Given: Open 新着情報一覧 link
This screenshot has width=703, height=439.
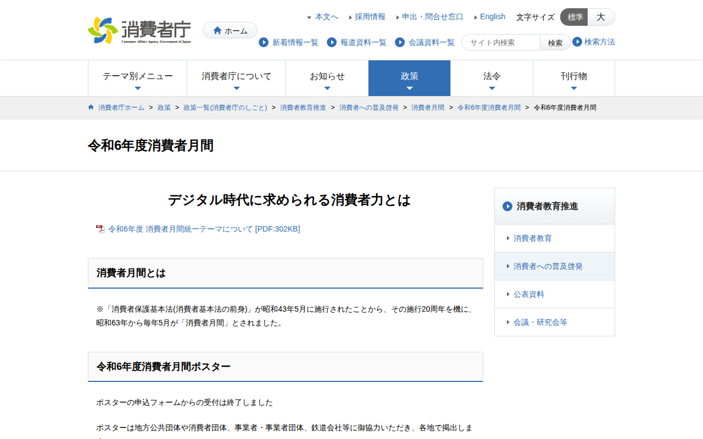Looking at the screenshot, I should pos(295,42).
